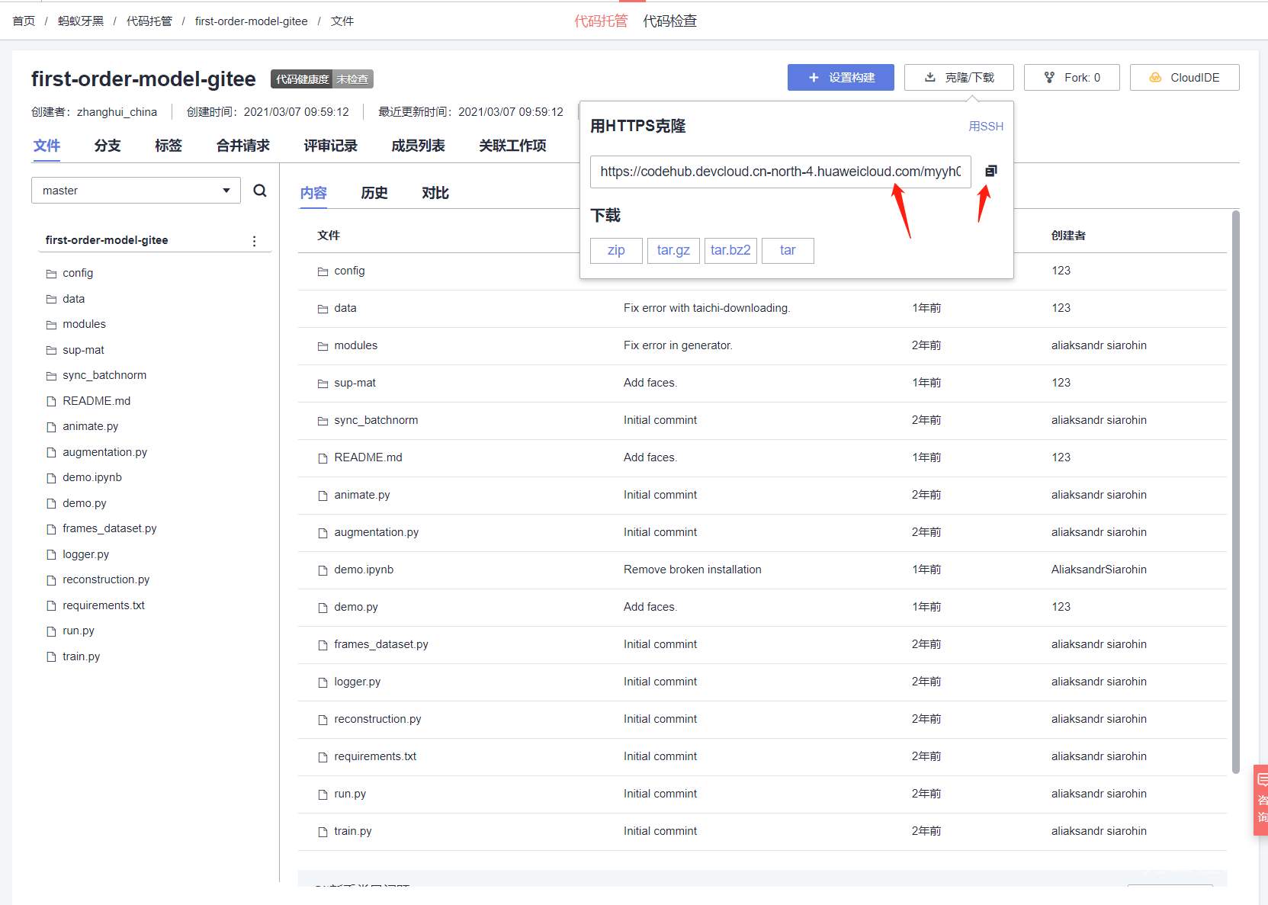
Task: Click demo.ipynb file icon in sidebar tree
Action: coord(51,478)
